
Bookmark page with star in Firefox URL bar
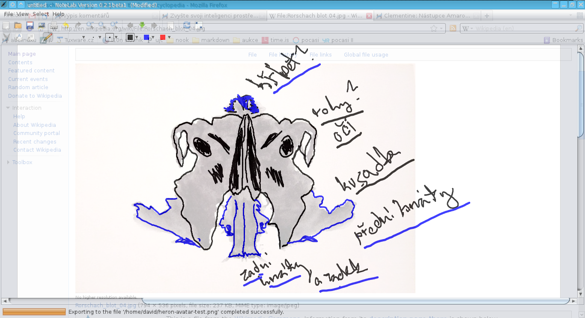pyautogui.click(x=434, y=28)
